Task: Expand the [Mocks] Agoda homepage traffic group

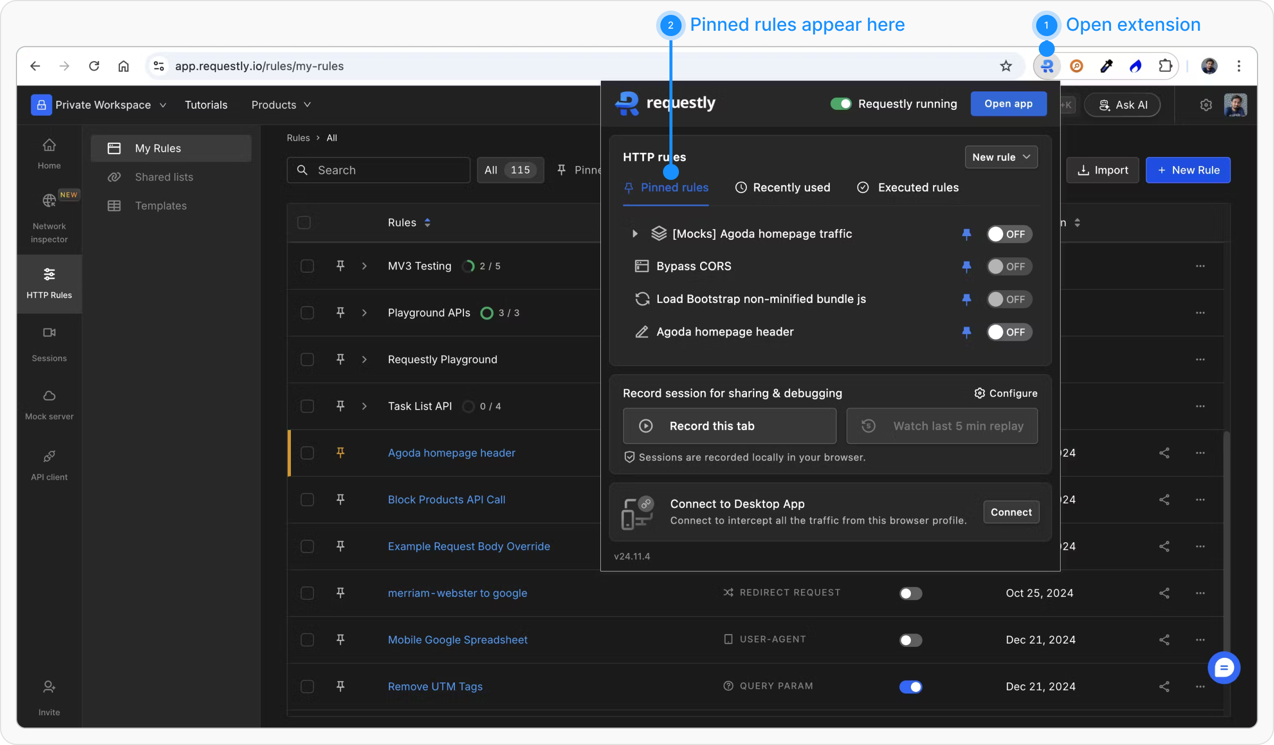Action: tap(634, 233)
